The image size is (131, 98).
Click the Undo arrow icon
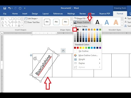[x=10, y=8]
